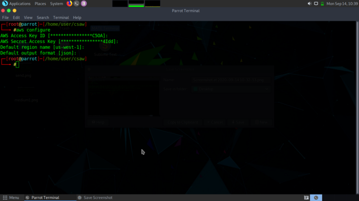This screenshot has width=359, height=201.
Task: Click the yellow window control button
Action: (x=14, y=10)
